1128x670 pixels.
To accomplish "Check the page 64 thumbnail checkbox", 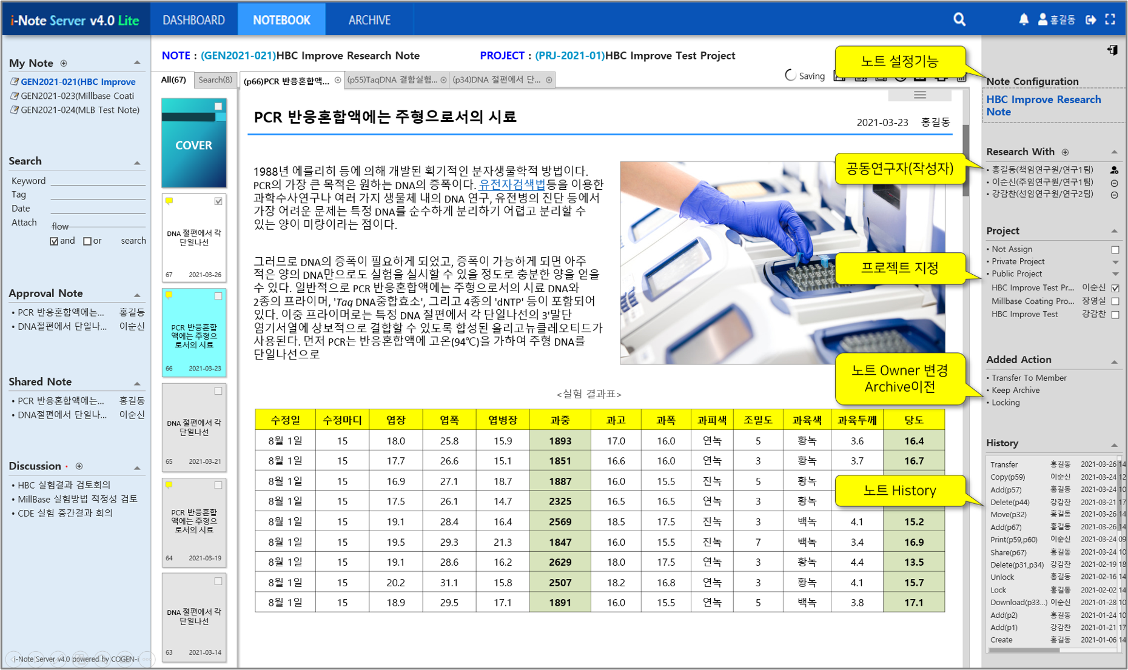I will (x=218, y=485).
